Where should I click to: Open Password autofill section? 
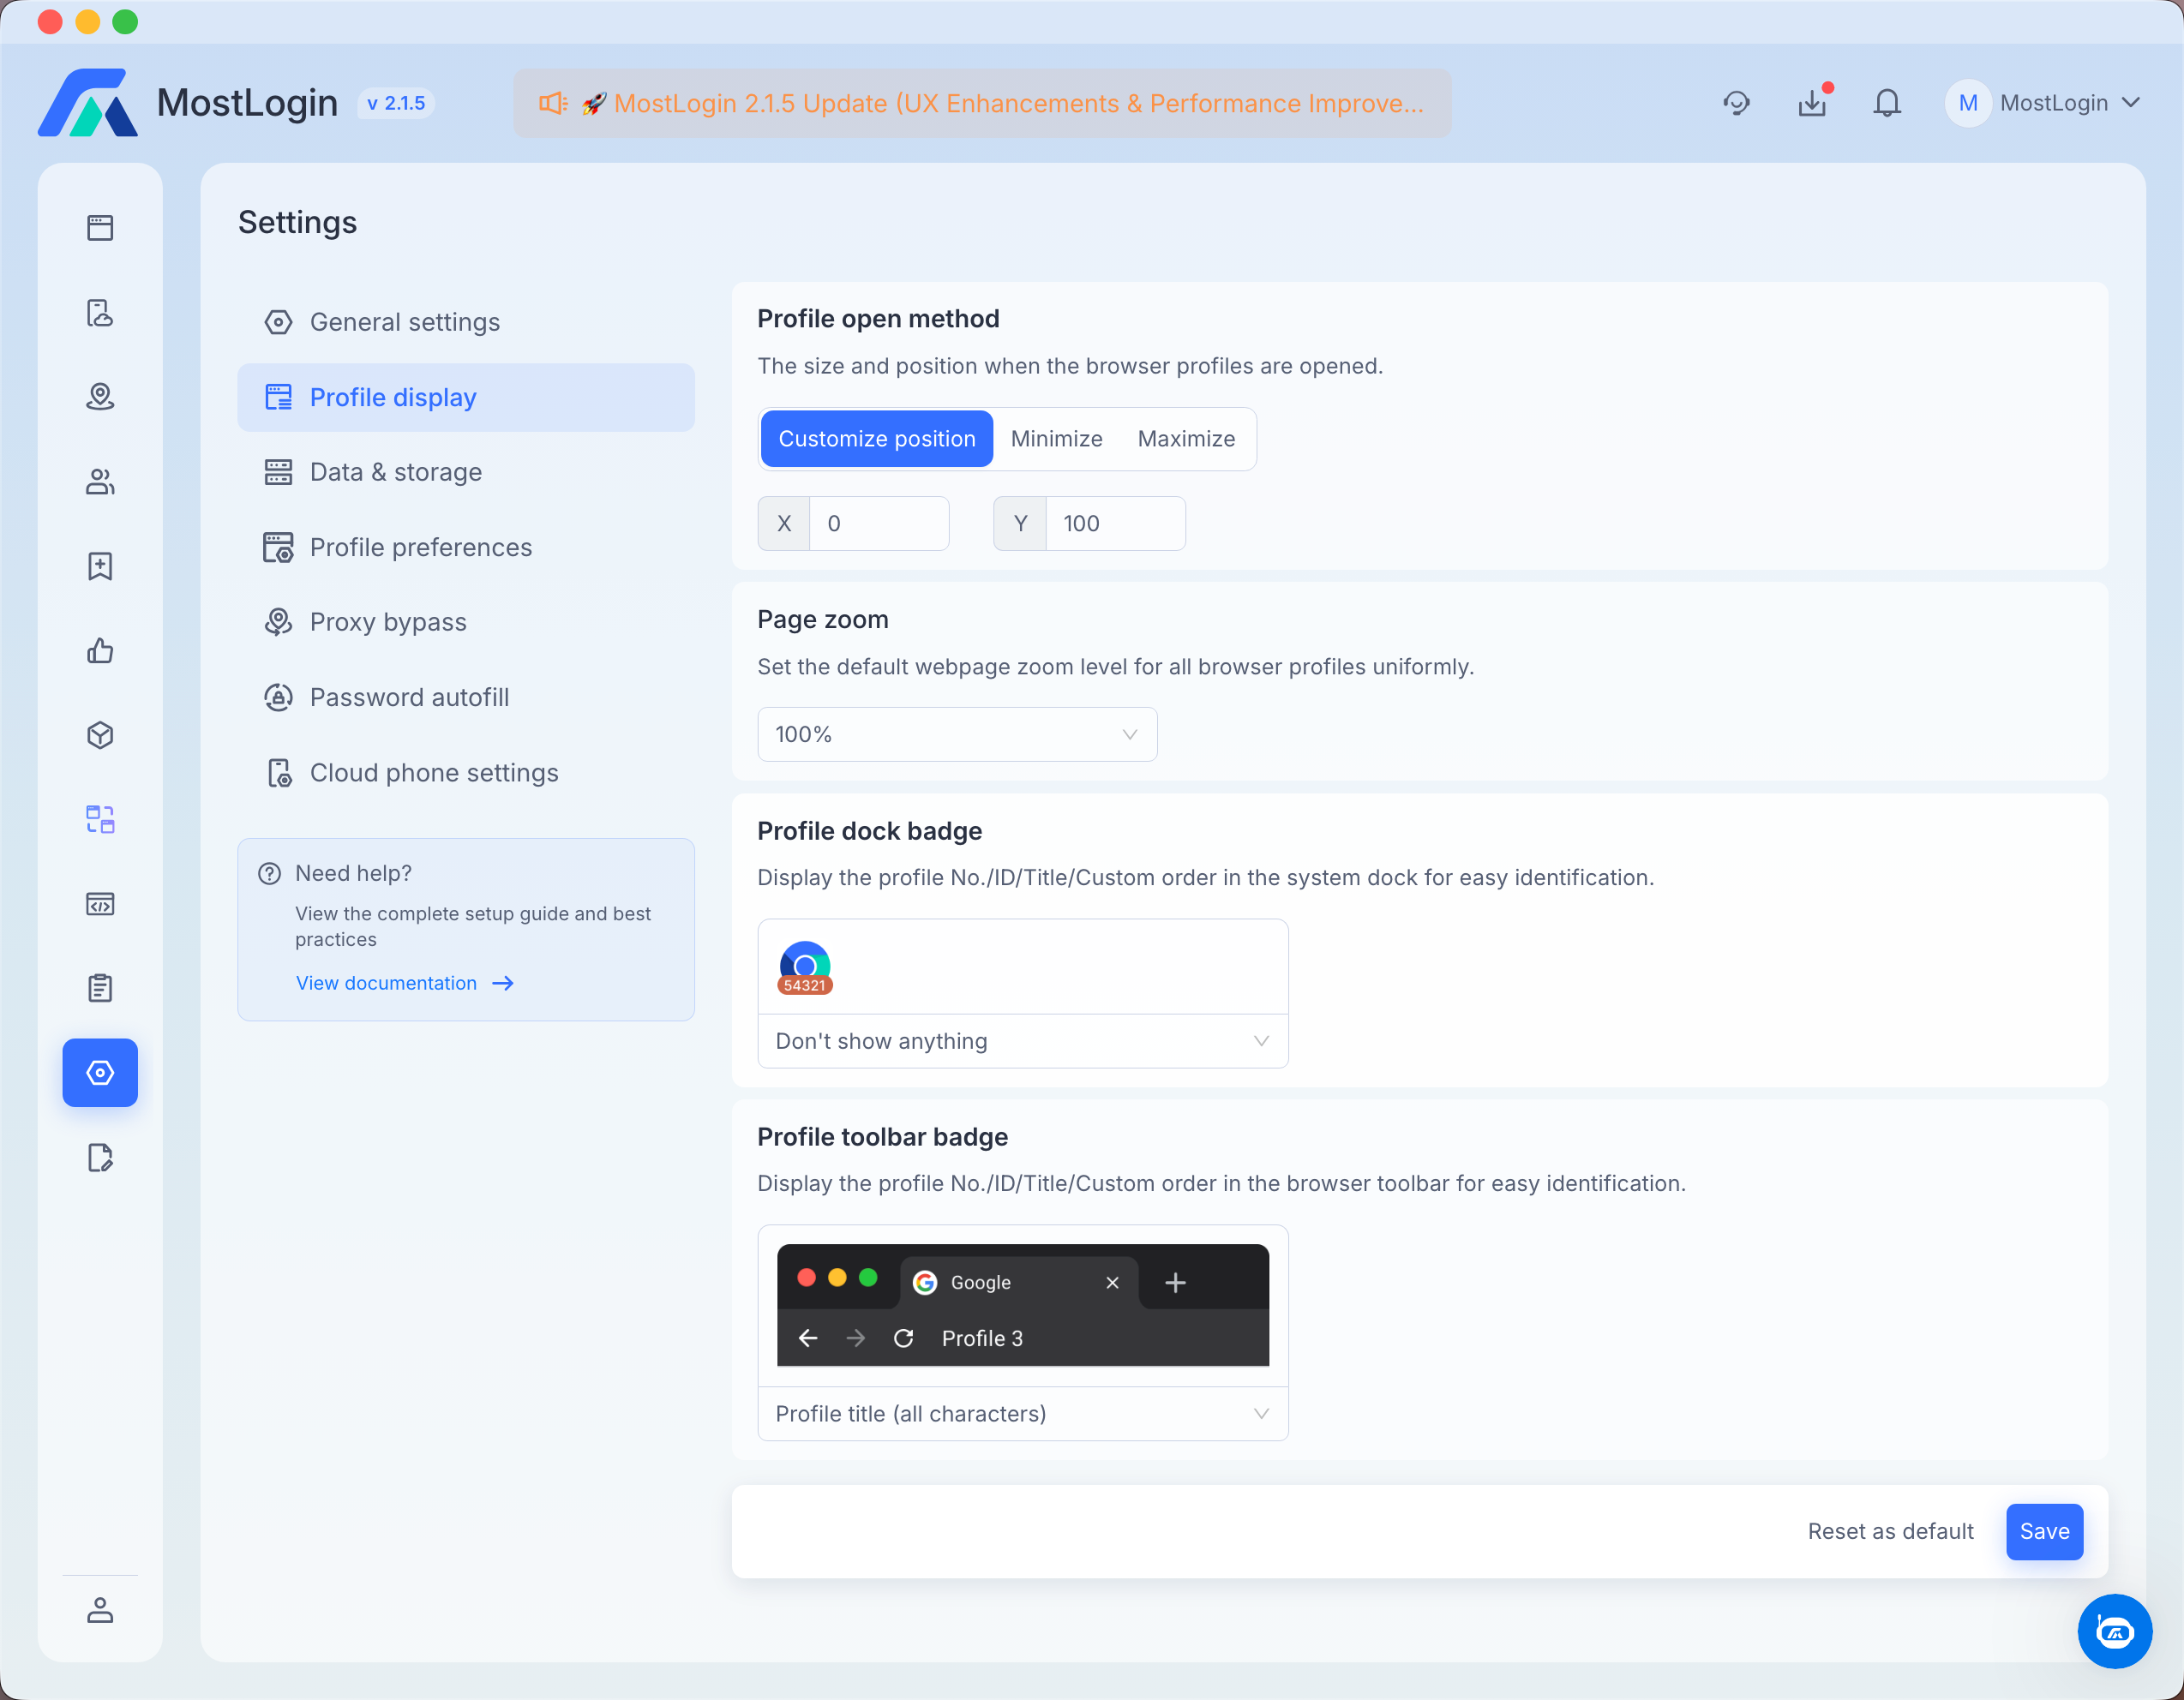[x=466, y=697]
